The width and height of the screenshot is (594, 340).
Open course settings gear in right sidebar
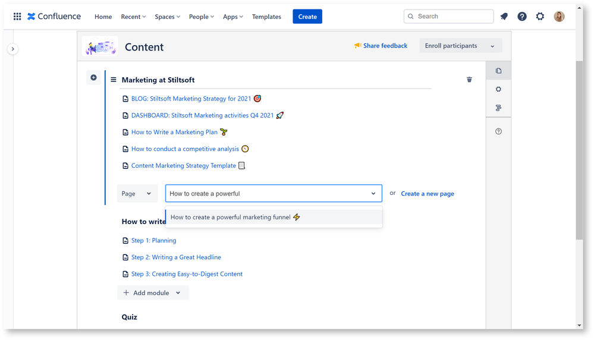tap(498, 89)
